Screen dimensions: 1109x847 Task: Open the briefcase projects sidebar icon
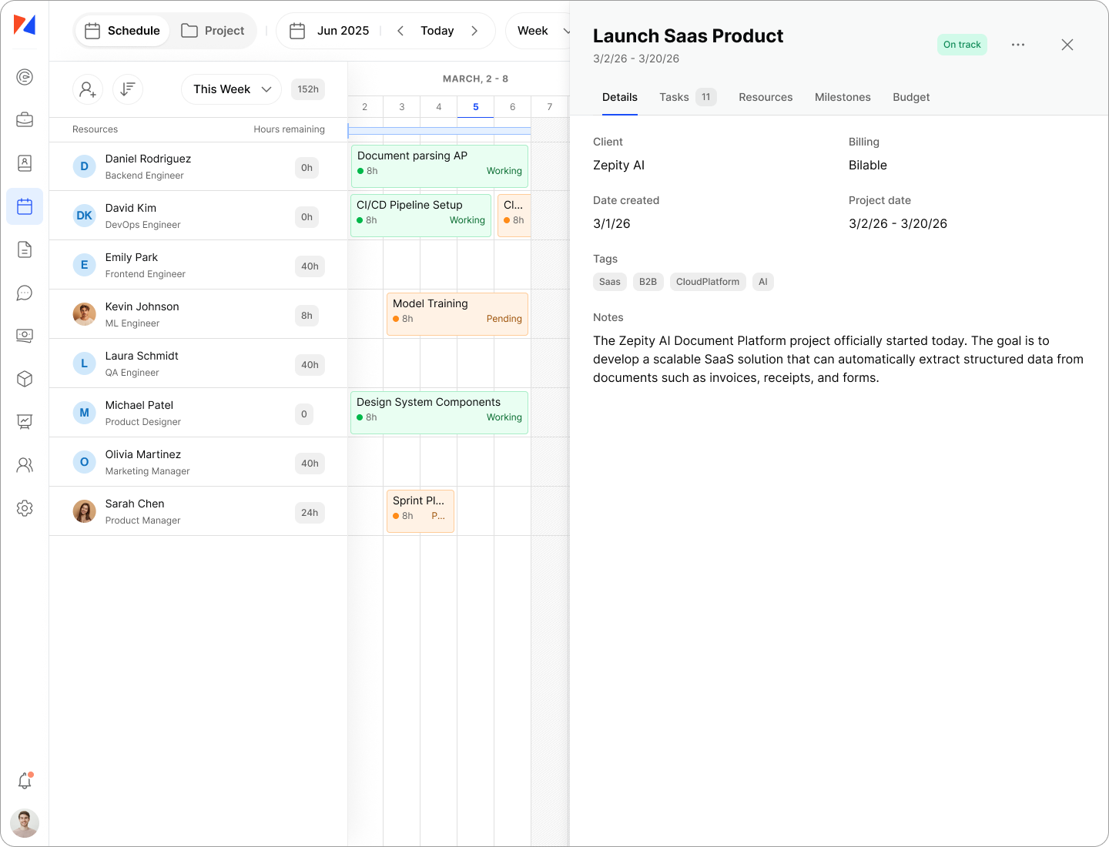click(x=25, y=119)
